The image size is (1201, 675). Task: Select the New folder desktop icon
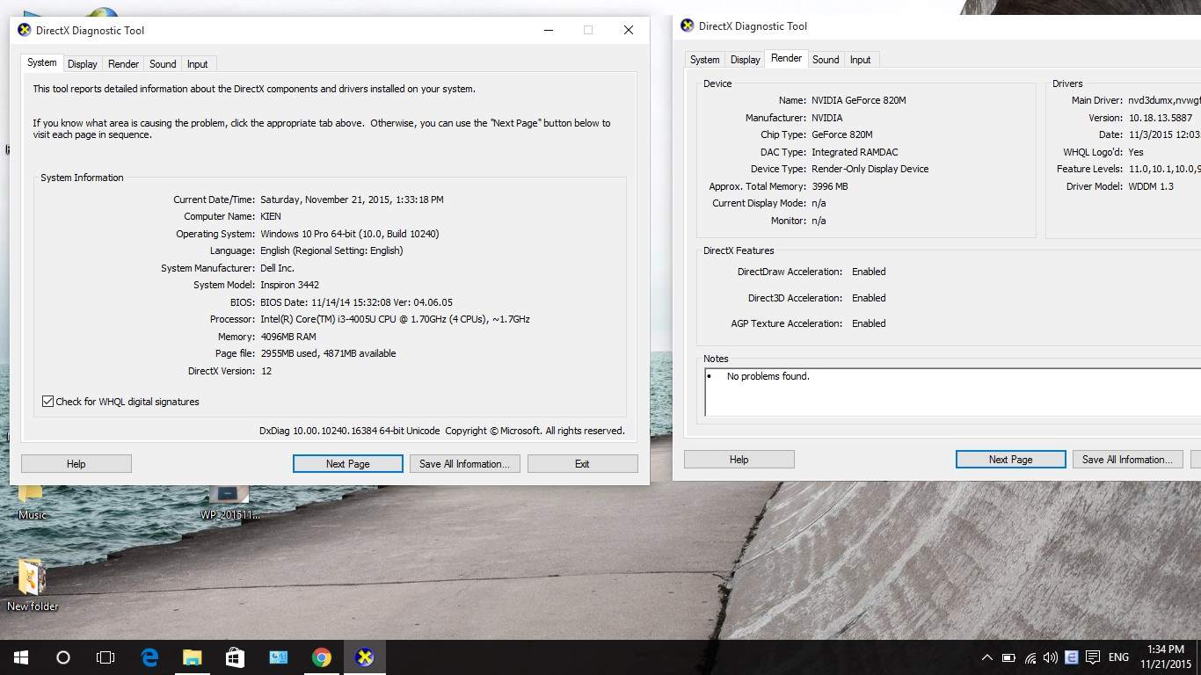coord(32,580)
